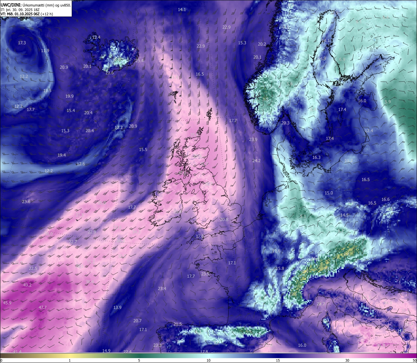Click the 17.0 value in the Channel
This screenshot has width=417, height=363.
pos(200,236)
